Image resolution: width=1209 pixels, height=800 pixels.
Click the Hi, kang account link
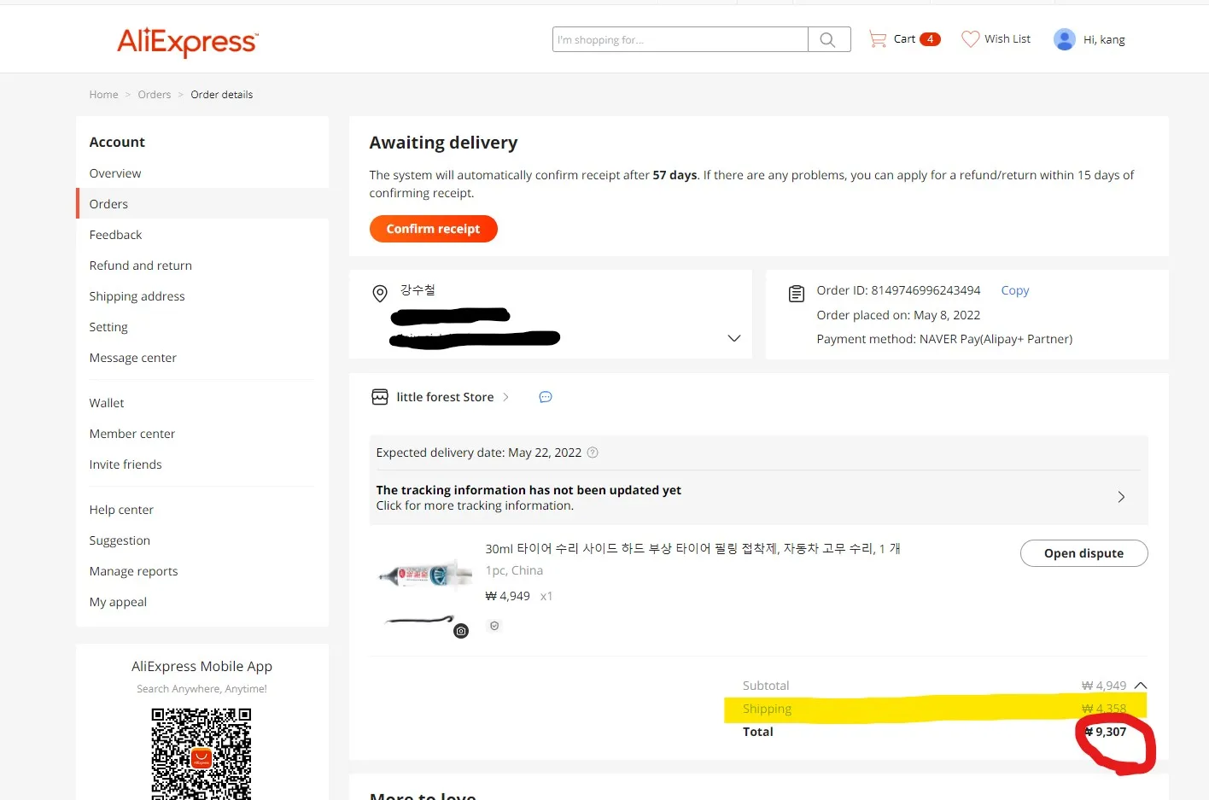tap(1104, 40)
